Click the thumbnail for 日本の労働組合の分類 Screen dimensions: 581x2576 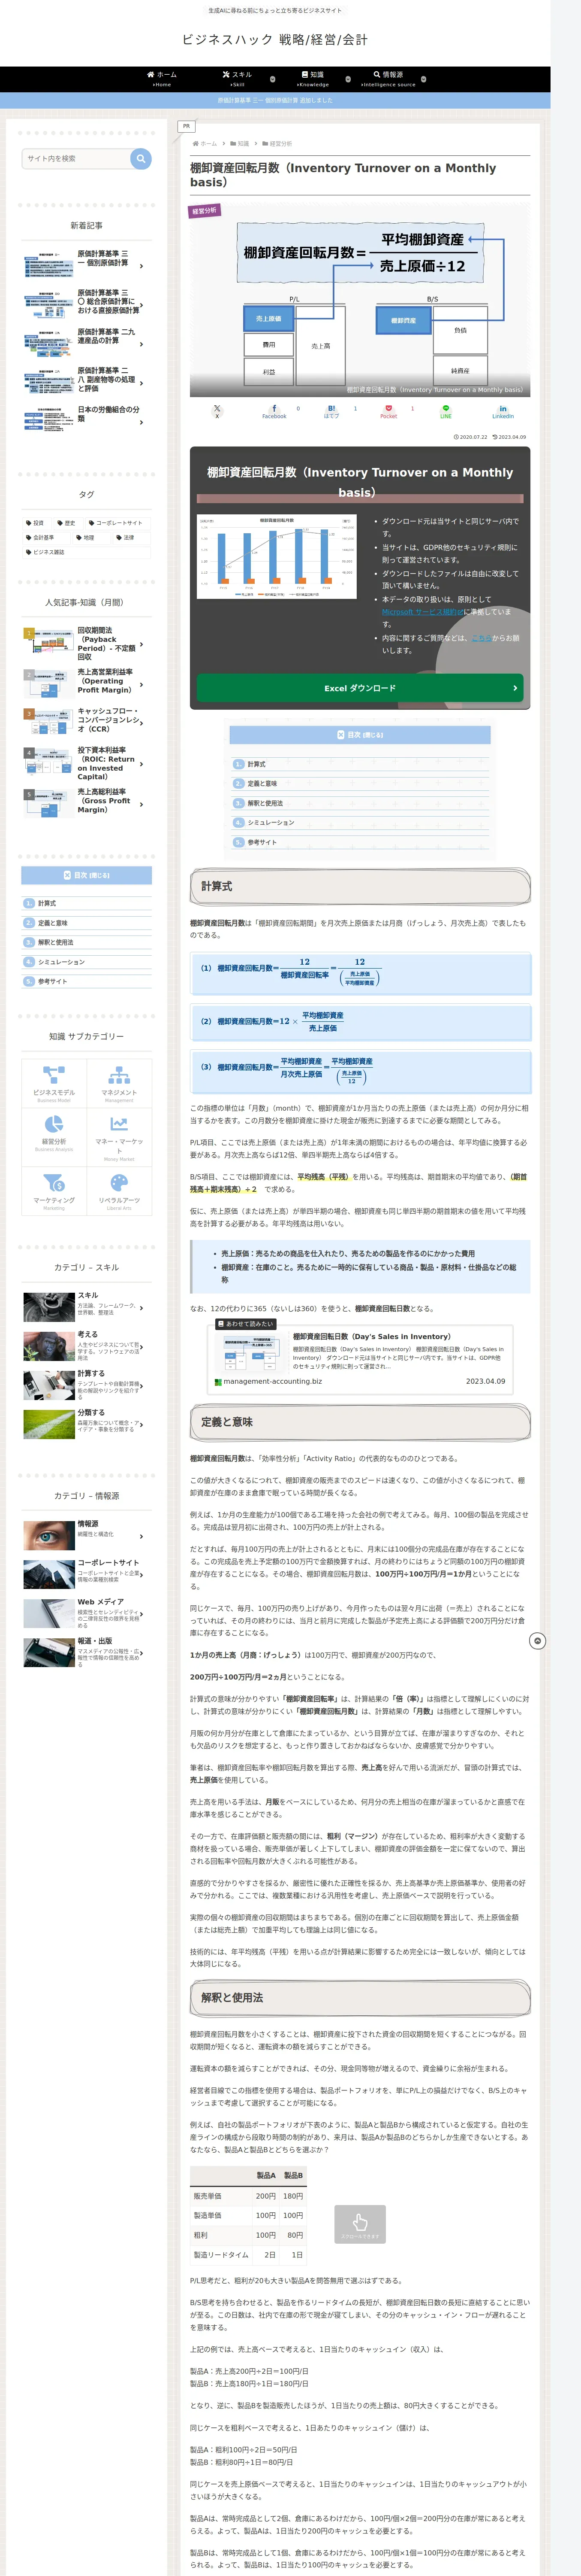click(48, 420)
